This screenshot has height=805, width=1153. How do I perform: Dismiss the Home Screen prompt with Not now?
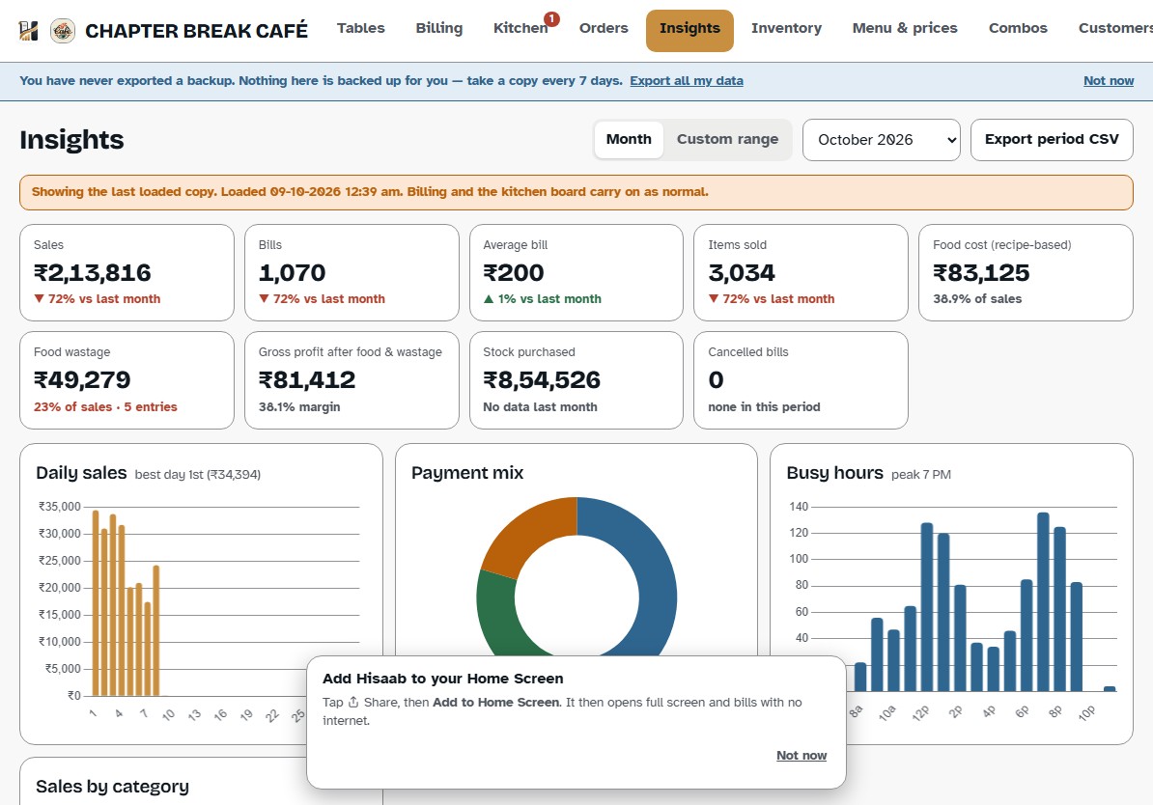801,755
